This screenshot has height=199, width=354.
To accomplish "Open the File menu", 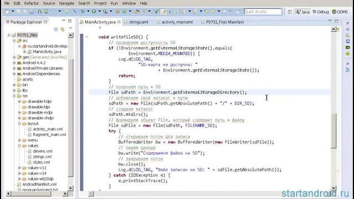I will (7, 3).
